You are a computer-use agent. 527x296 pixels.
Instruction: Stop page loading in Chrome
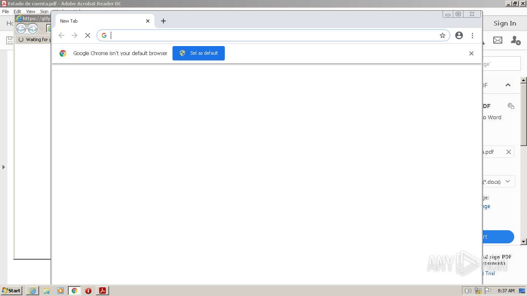tap(88, 35)
